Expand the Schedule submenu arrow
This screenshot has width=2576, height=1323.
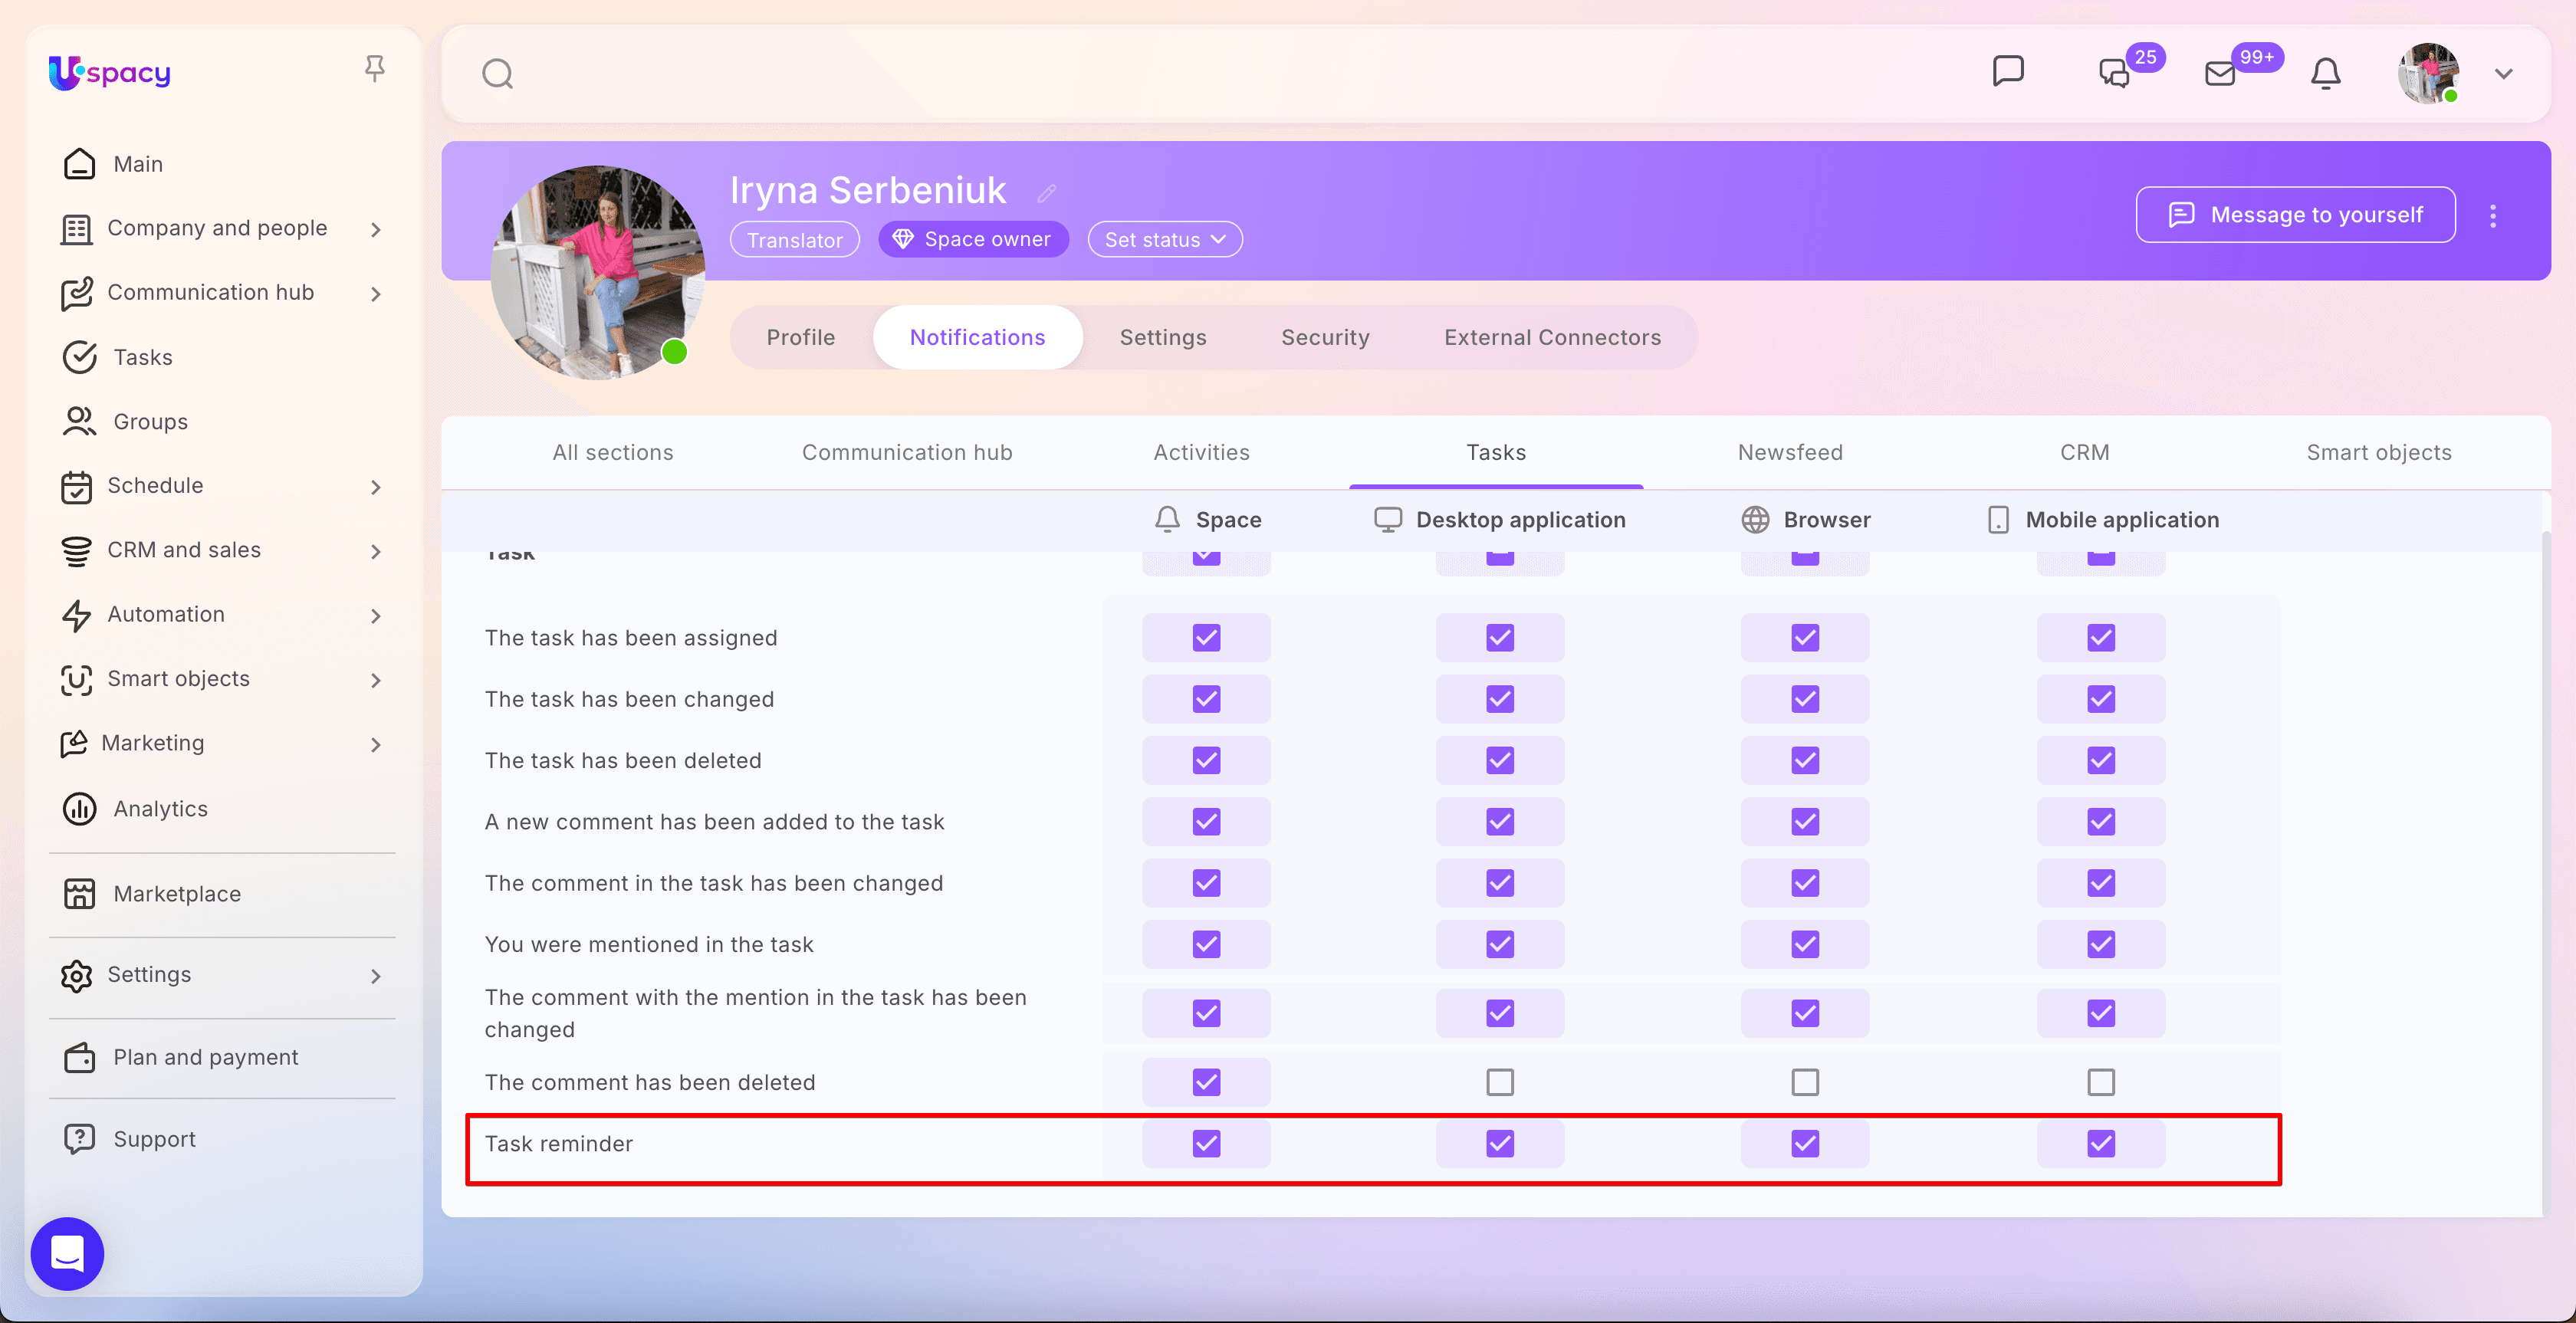[x=375, y=487]
